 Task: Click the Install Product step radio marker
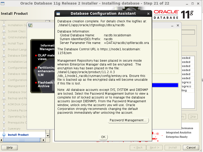(x=4, y=135)
